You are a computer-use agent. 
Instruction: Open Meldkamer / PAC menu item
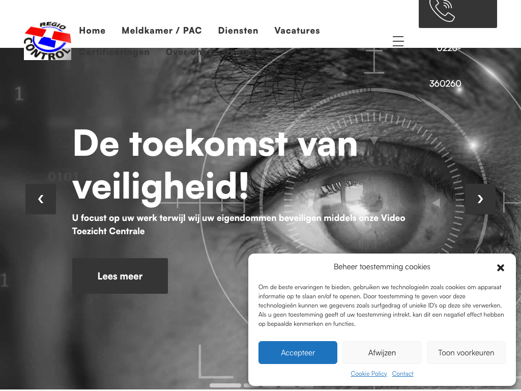coord(162,31)
